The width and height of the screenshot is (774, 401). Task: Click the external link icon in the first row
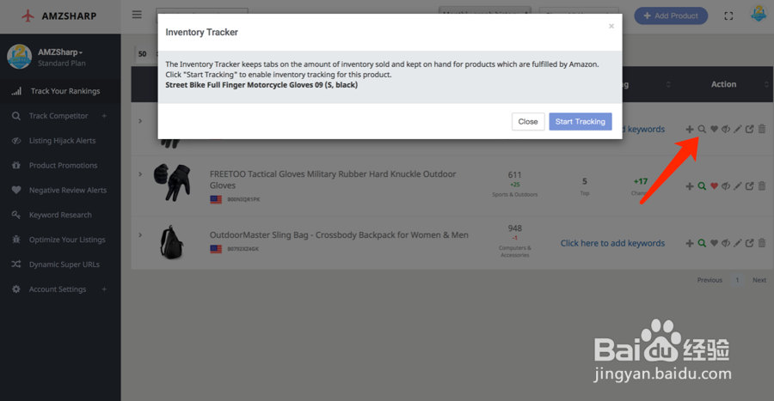coord(749,129)
